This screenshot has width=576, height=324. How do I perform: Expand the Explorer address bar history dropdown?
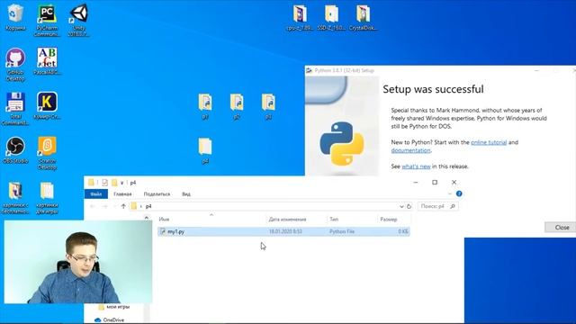click(401, 206)
